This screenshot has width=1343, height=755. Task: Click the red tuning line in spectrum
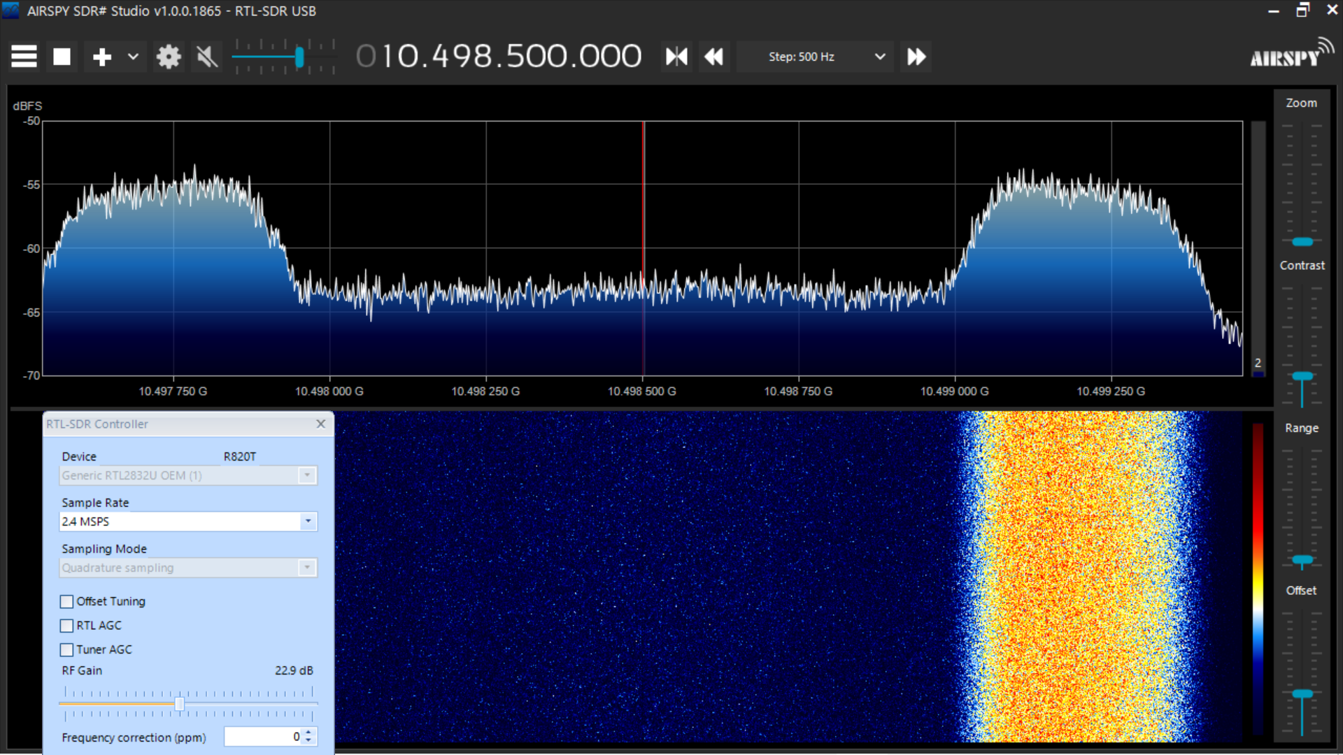click(644, 248)
